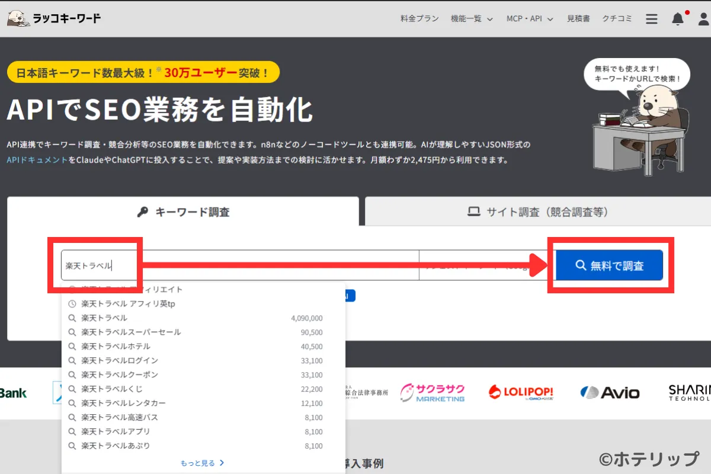Click the 30万ユーザー突破 yellow badge
The image size is (711, 474).
coord(143,72)
